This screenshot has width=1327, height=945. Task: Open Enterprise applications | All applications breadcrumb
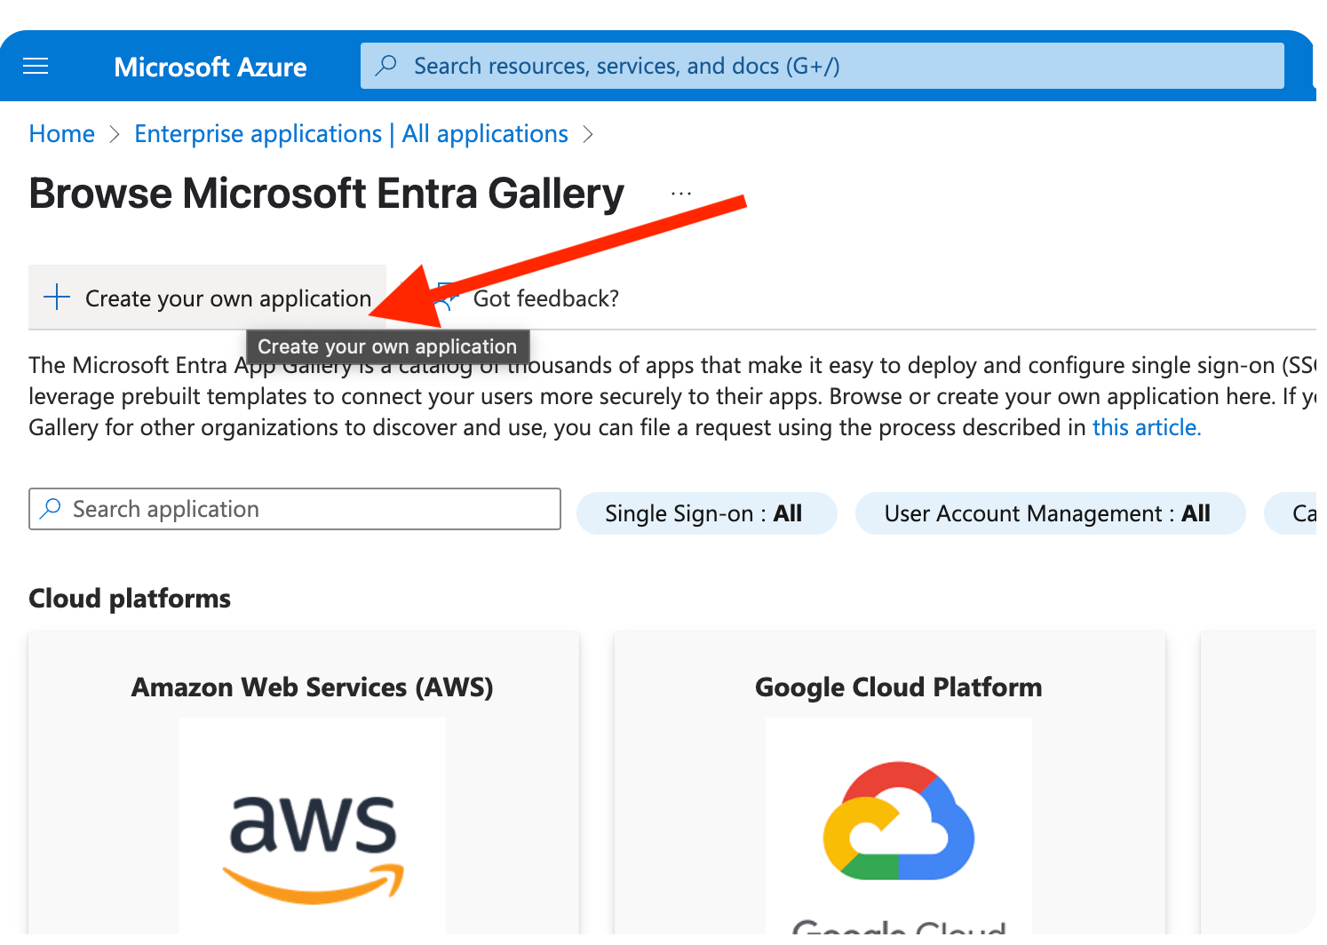click(351, 134)
